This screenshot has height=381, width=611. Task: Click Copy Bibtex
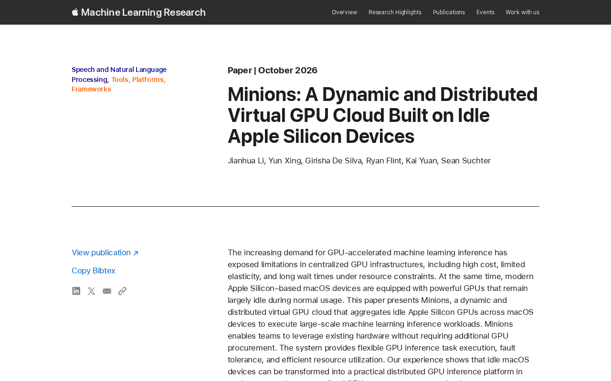pyautogui.click(x=94, y=271)
